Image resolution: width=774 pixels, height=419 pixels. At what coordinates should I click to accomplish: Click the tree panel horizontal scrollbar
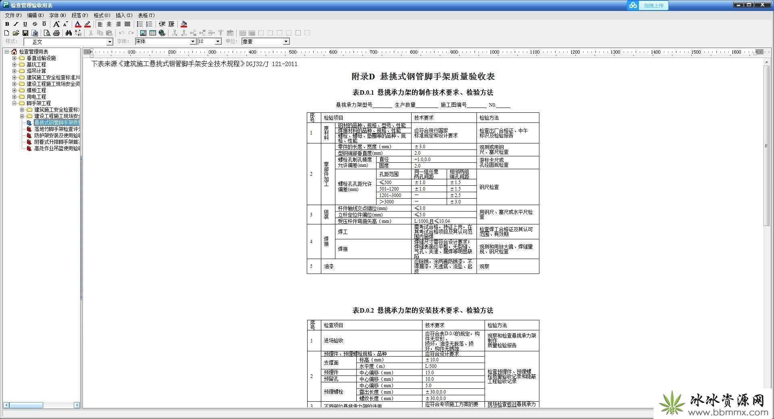[x=42, y=405]
